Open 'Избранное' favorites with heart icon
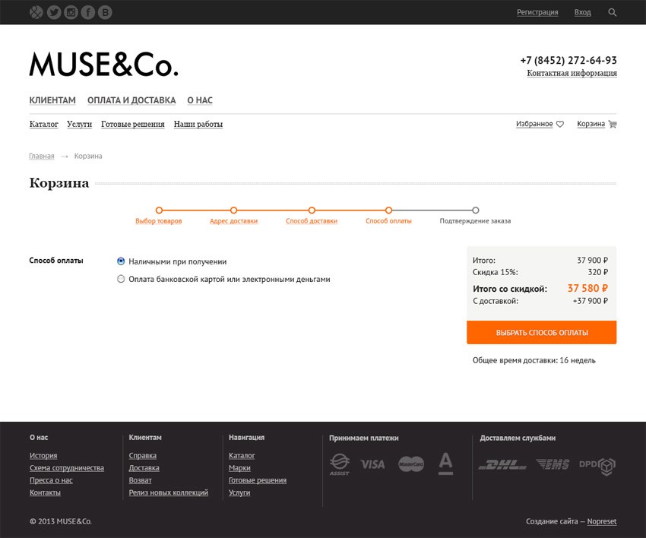 [x=540, y=124]
